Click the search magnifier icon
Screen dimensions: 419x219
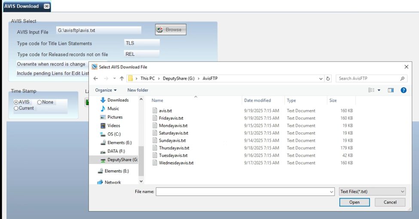pos(402,79)
